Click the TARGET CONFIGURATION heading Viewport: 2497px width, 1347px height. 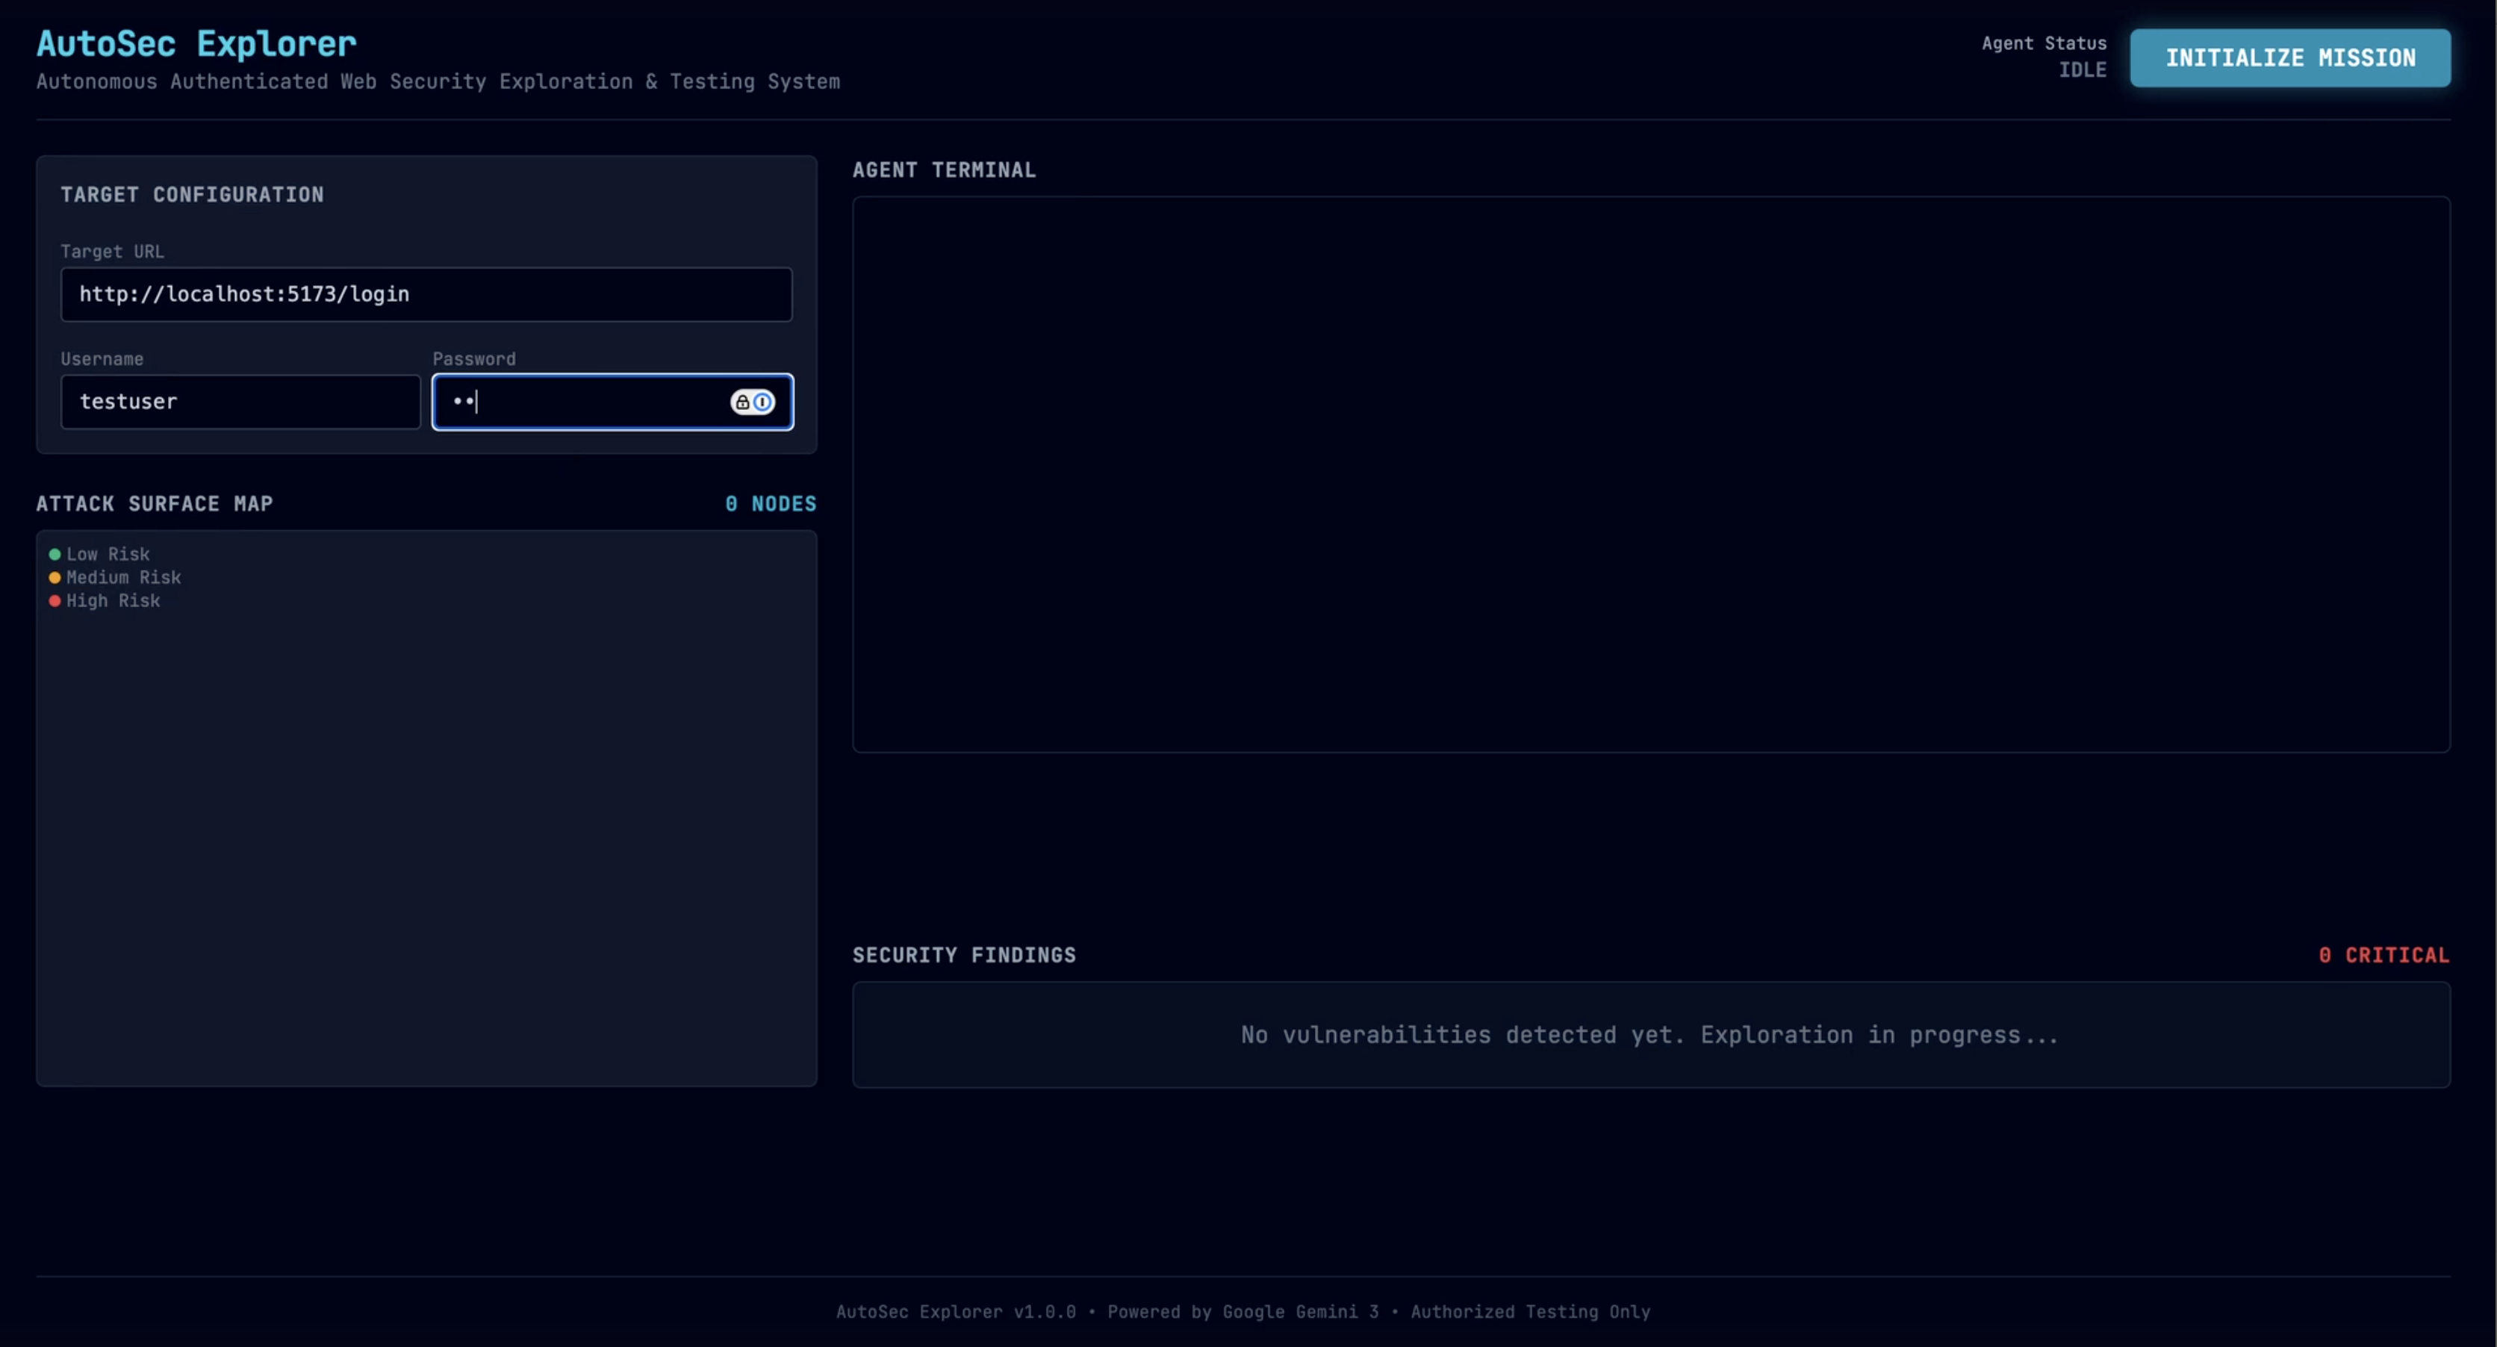[192, 195]
